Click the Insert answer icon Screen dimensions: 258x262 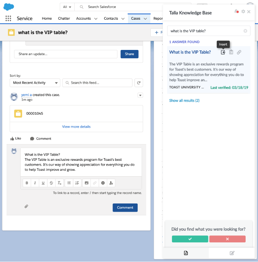point(223,52)
